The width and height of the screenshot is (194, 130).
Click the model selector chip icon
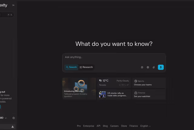pos(142,67)
